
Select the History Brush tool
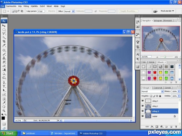(x=4, y=62)
